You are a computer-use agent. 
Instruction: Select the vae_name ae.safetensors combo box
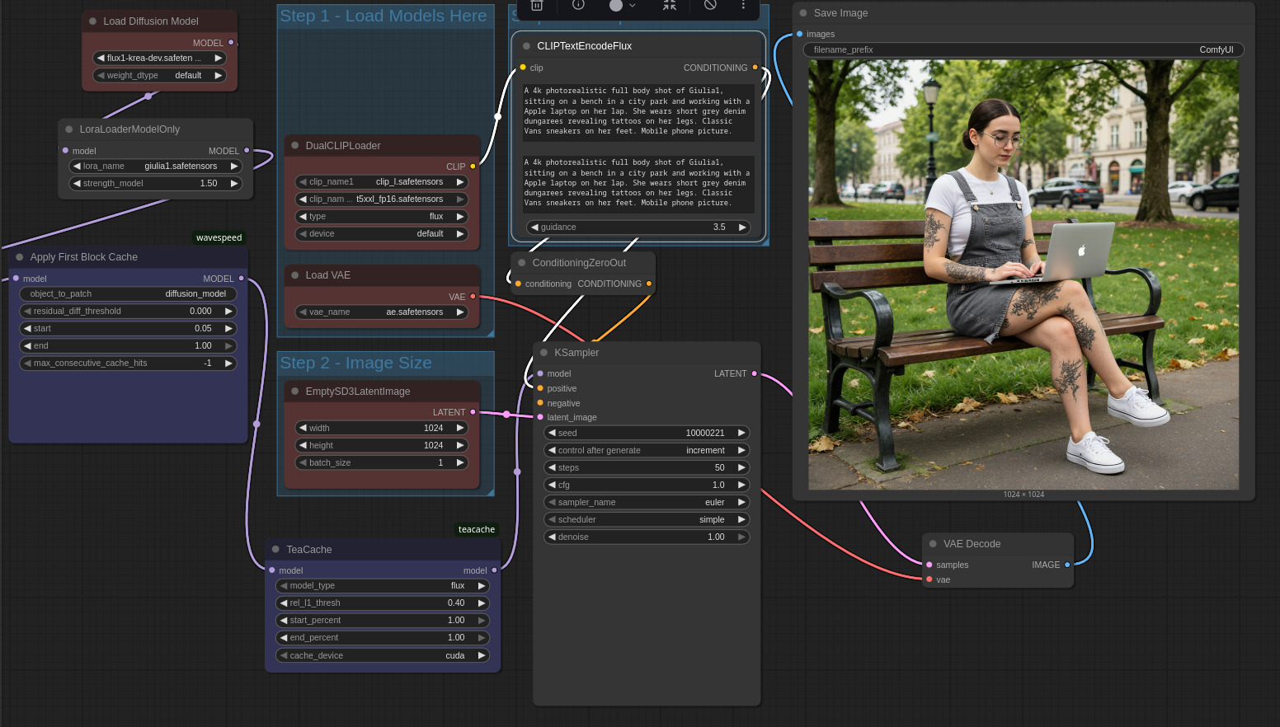(x=381, y=312)
